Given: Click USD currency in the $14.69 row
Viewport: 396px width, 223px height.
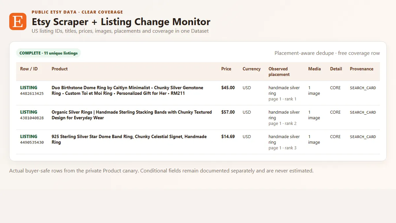Looking at the screenshot, I should click(247, 137).
